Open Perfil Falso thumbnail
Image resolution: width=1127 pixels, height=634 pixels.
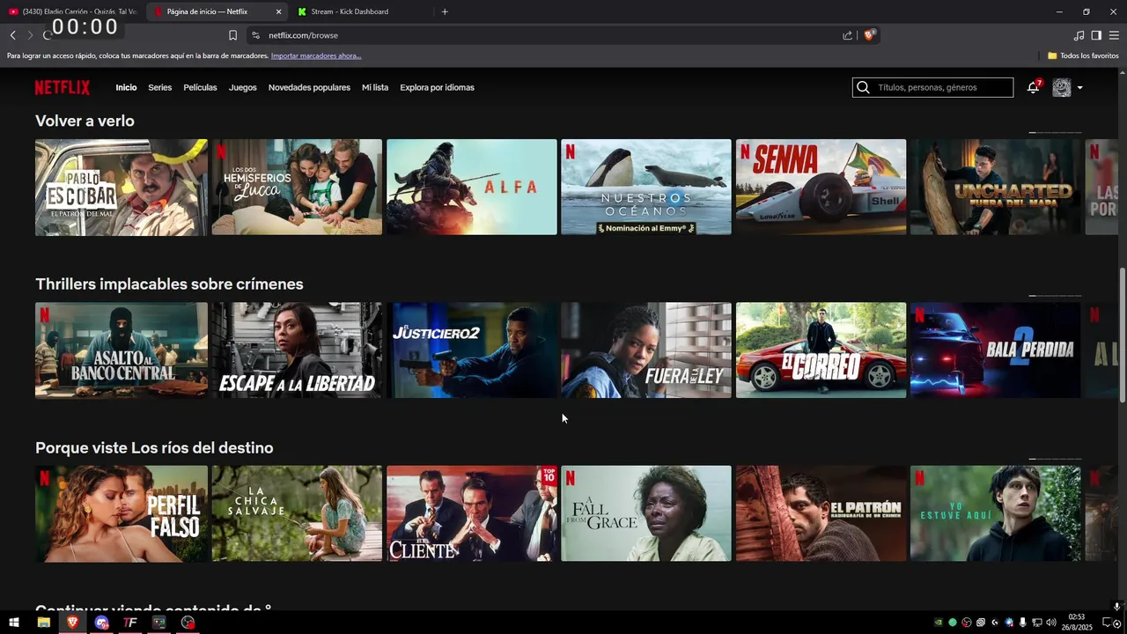point(122,513)
